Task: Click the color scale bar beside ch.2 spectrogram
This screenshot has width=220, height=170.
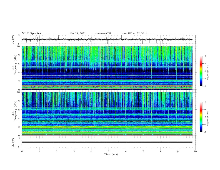Action: pos(201,117)
